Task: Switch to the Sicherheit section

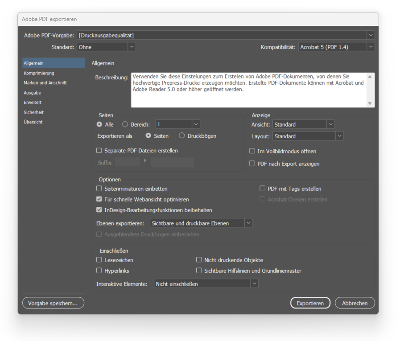Action: pyautogui.click(x=34, y=112)
